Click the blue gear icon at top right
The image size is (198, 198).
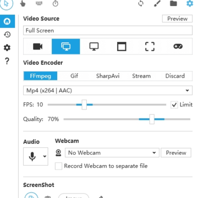pyautogui.click(x=190, y=3)
